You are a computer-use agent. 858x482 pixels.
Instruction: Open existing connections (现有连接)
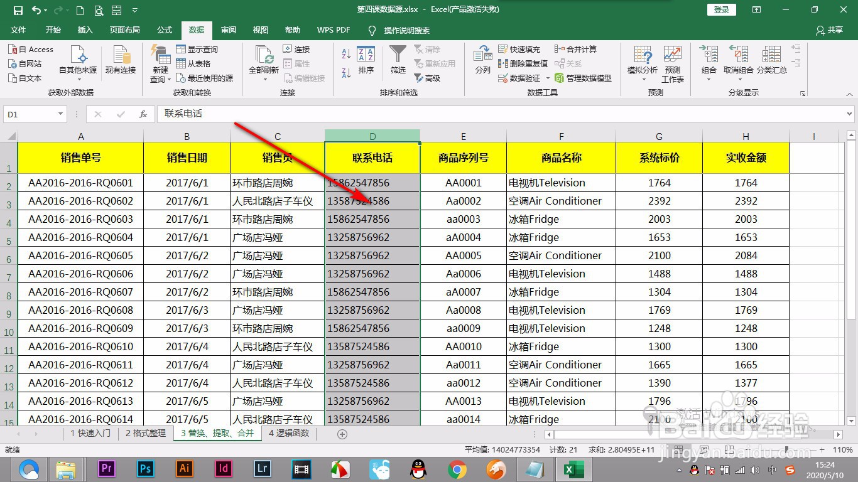[121, 61]
